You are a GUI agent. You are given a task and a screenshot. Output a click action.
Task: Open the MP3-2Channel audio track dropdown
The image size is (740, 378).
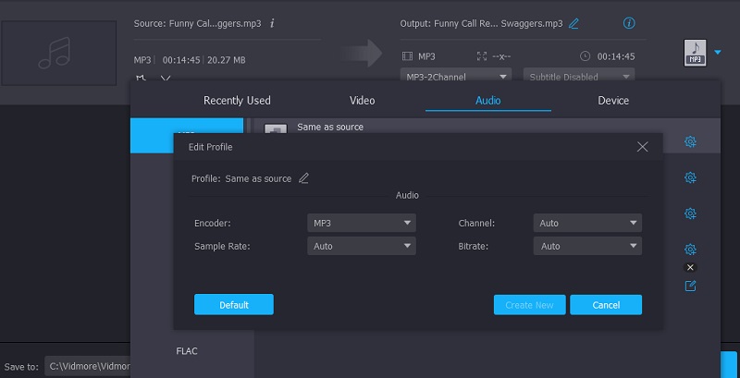[x=456, y=77]
